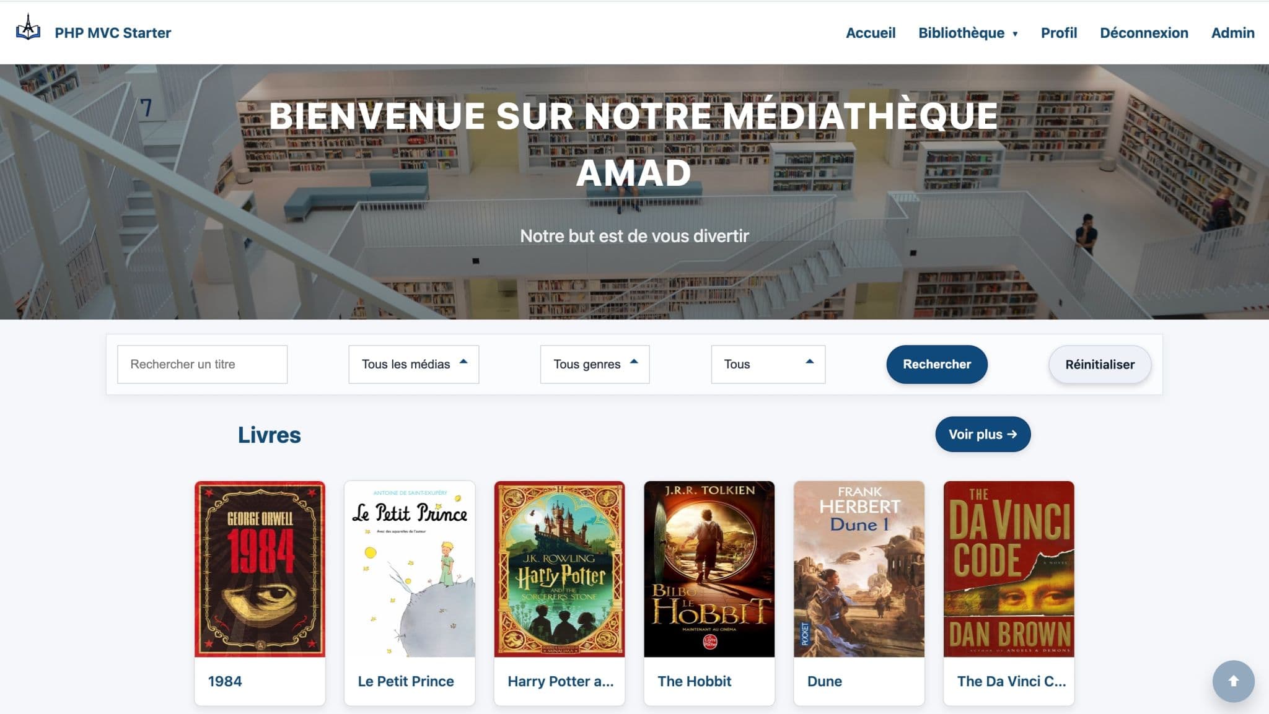Viewport: 1269px width, 714px height.
Task: Launch a search with Rechercher
Action: (936, 364)
